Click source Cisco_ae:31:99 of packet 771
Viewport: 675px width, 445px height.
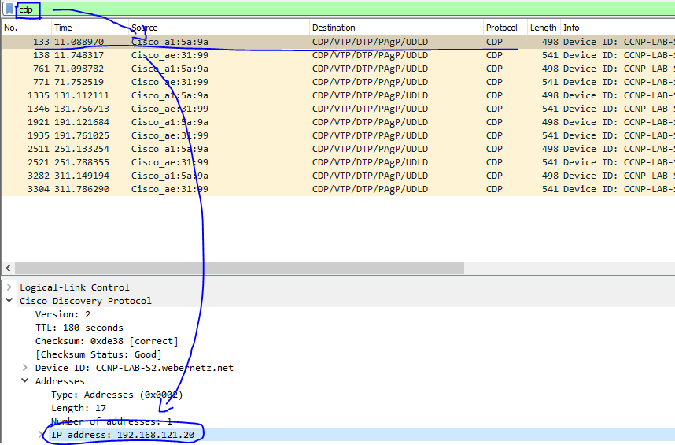tap(170, 82)
